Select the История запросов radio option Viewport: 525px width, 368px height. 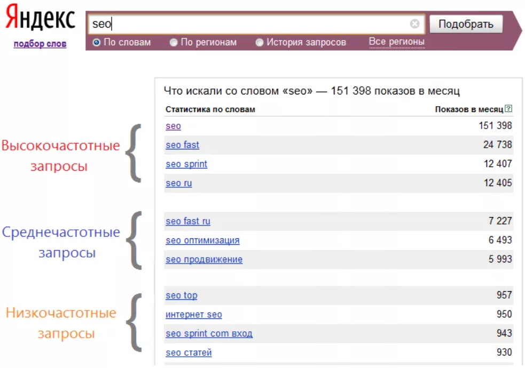[x=260, y=43]
